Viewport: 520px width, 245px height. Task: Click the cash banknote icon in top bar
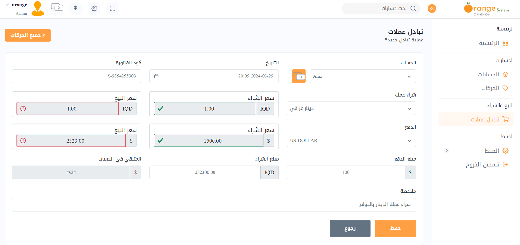tap(57, 7)
